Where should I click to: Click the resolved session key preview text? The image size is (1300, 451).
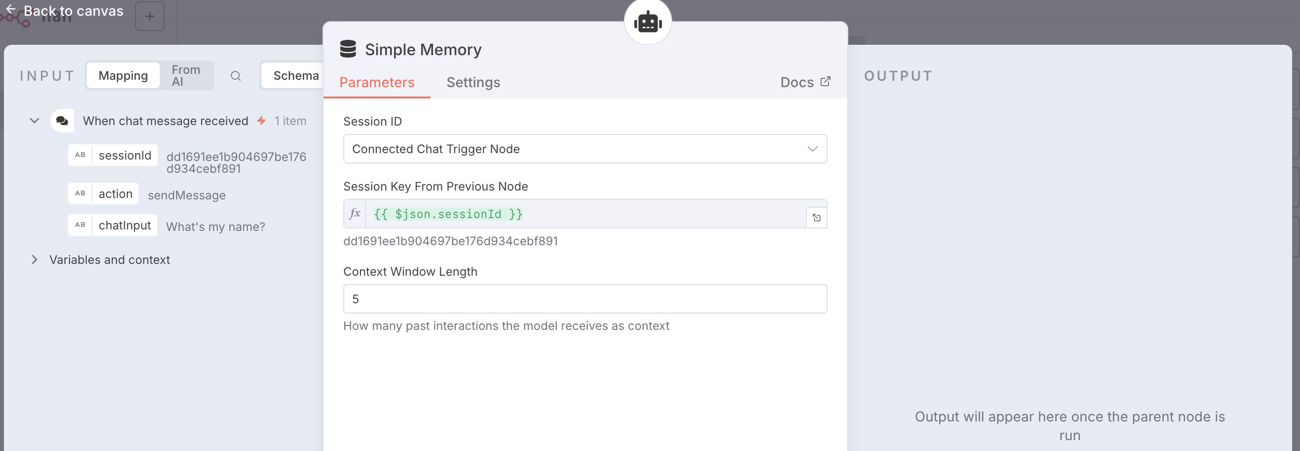point(450,241)
